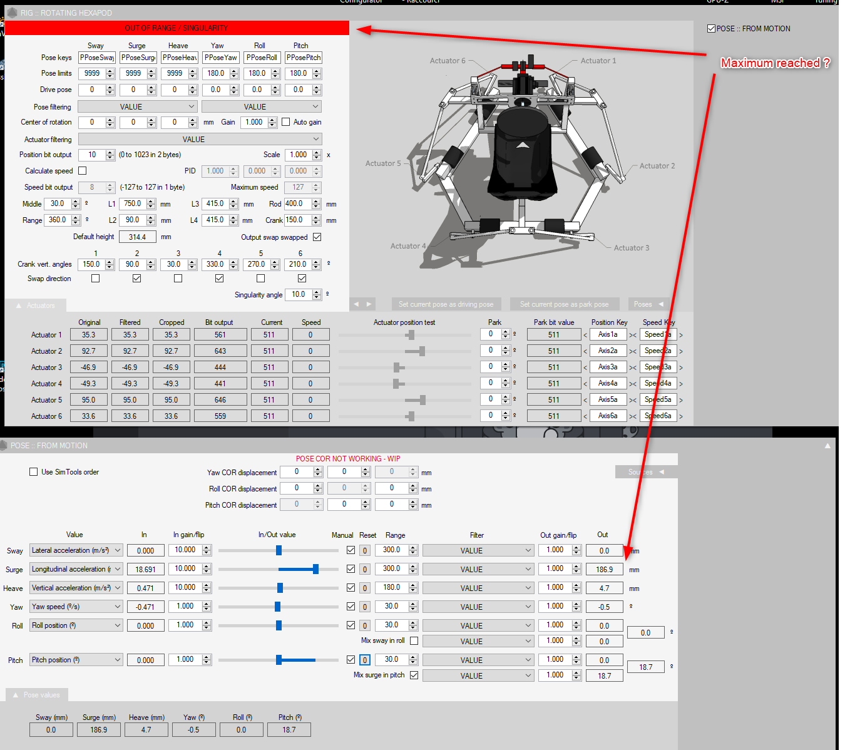Click the right arrow beside Set current pose buttons
845x750 pixels.
[369, 304]
